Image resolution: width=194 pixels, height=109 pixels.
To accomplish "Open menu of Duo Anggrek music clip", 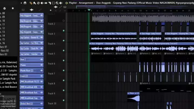I will [92, 34].
